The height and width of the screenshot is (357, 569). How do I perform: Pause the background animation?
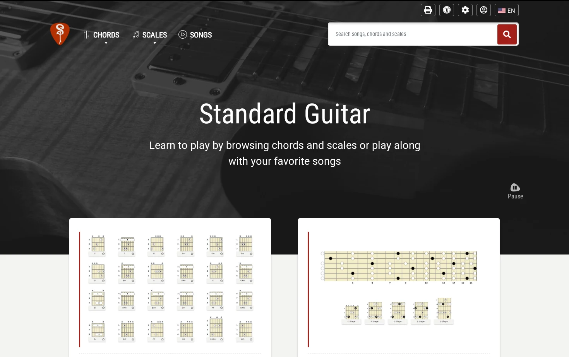pyautogui.click(x=515, y=191)
